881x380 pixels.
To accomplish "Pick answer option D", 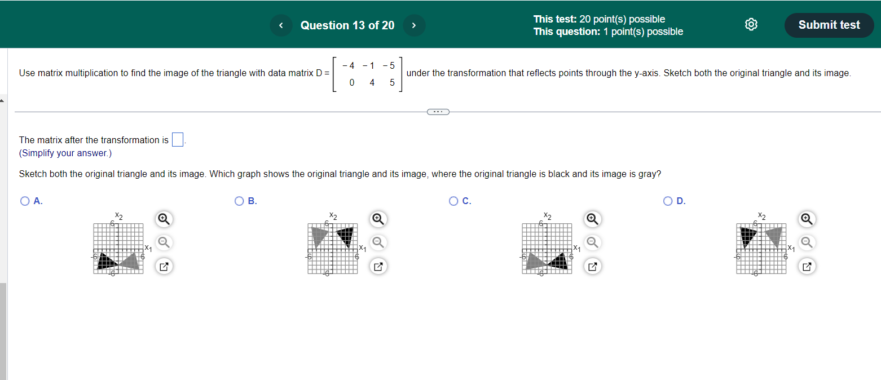I will (x=668, y=201).
